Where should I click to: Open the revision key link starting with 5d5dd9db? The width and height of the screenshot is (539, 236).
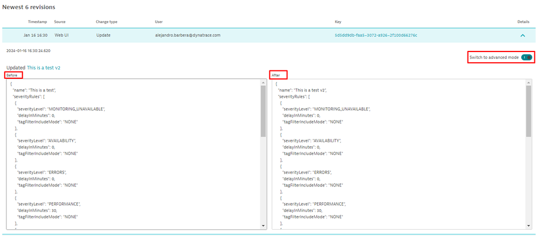point(375,35)
